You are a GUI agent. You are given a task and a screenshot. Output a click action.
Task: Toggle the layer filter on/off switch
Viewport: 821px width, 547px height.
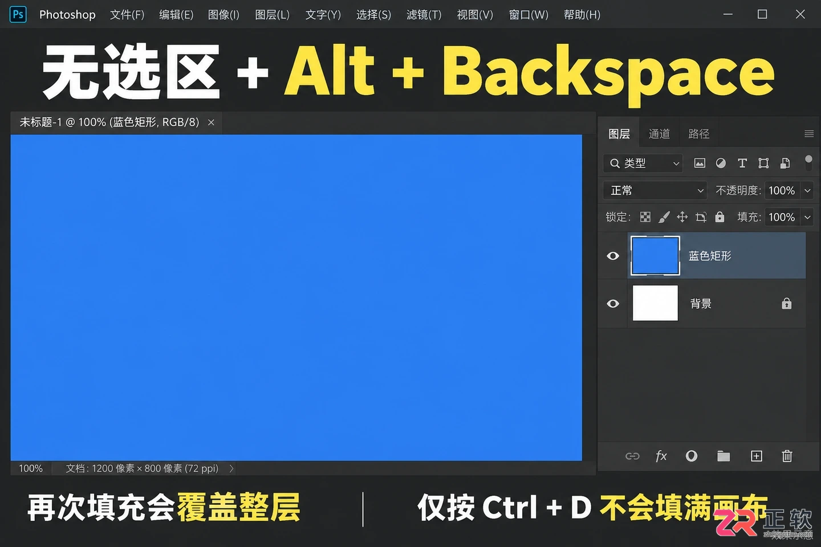click(808, 162)
